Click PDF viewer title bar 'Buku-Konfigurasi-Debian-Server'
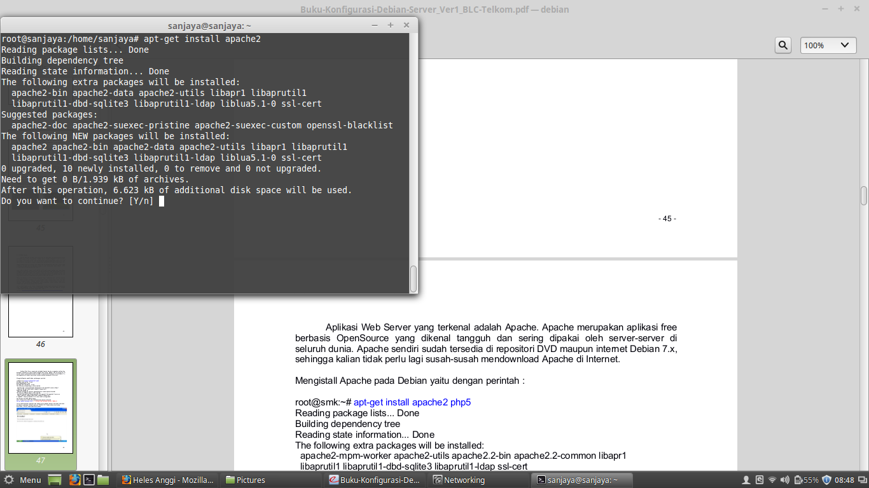The image size is (869, 488). [434, 9]
